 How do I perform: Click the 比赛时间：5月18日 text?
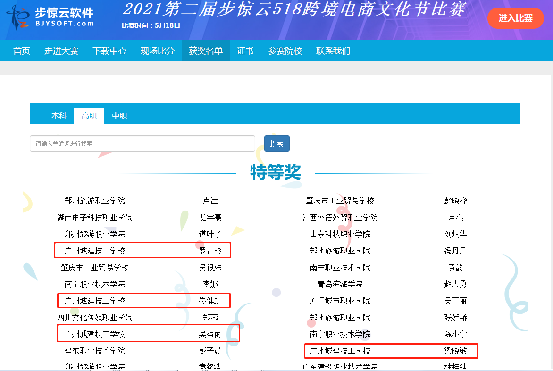coord(151,26)
